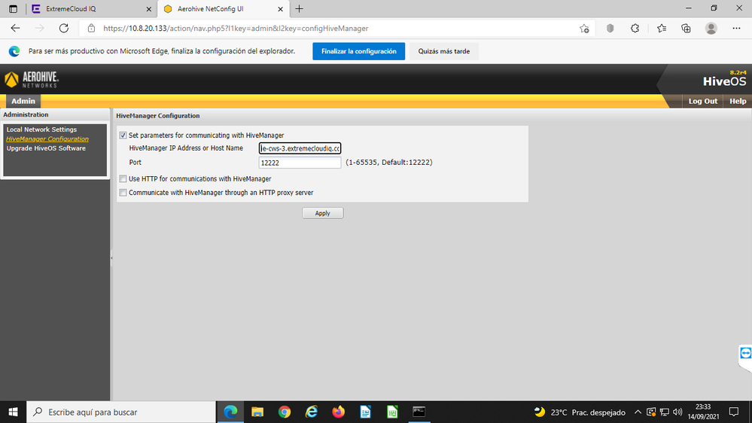Viewport: 752px width, 423px height.
Task: Show hidden system tray icons chevron
Action: coord(638,412)
